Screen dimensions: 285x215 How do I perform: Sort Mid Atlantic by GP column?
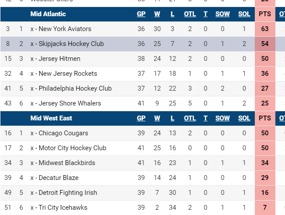pos(141,14)
